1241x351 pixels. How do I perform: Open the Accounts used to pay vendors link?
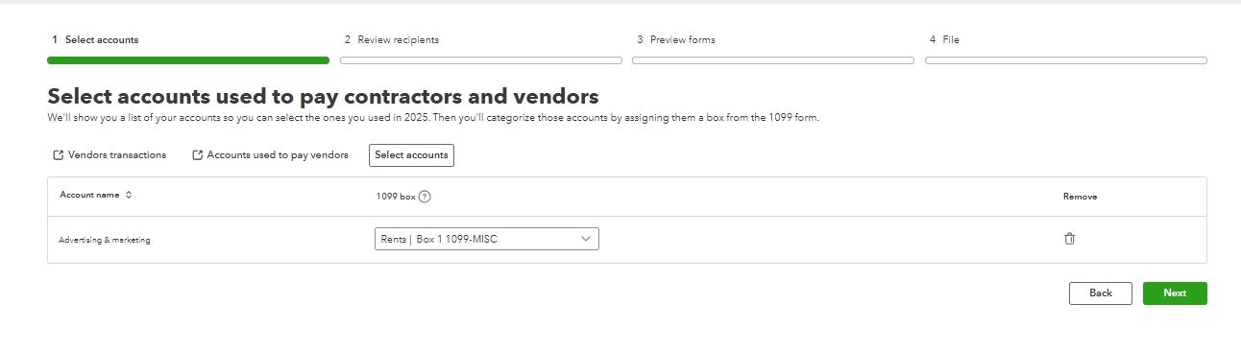click(x=270, y=155)
